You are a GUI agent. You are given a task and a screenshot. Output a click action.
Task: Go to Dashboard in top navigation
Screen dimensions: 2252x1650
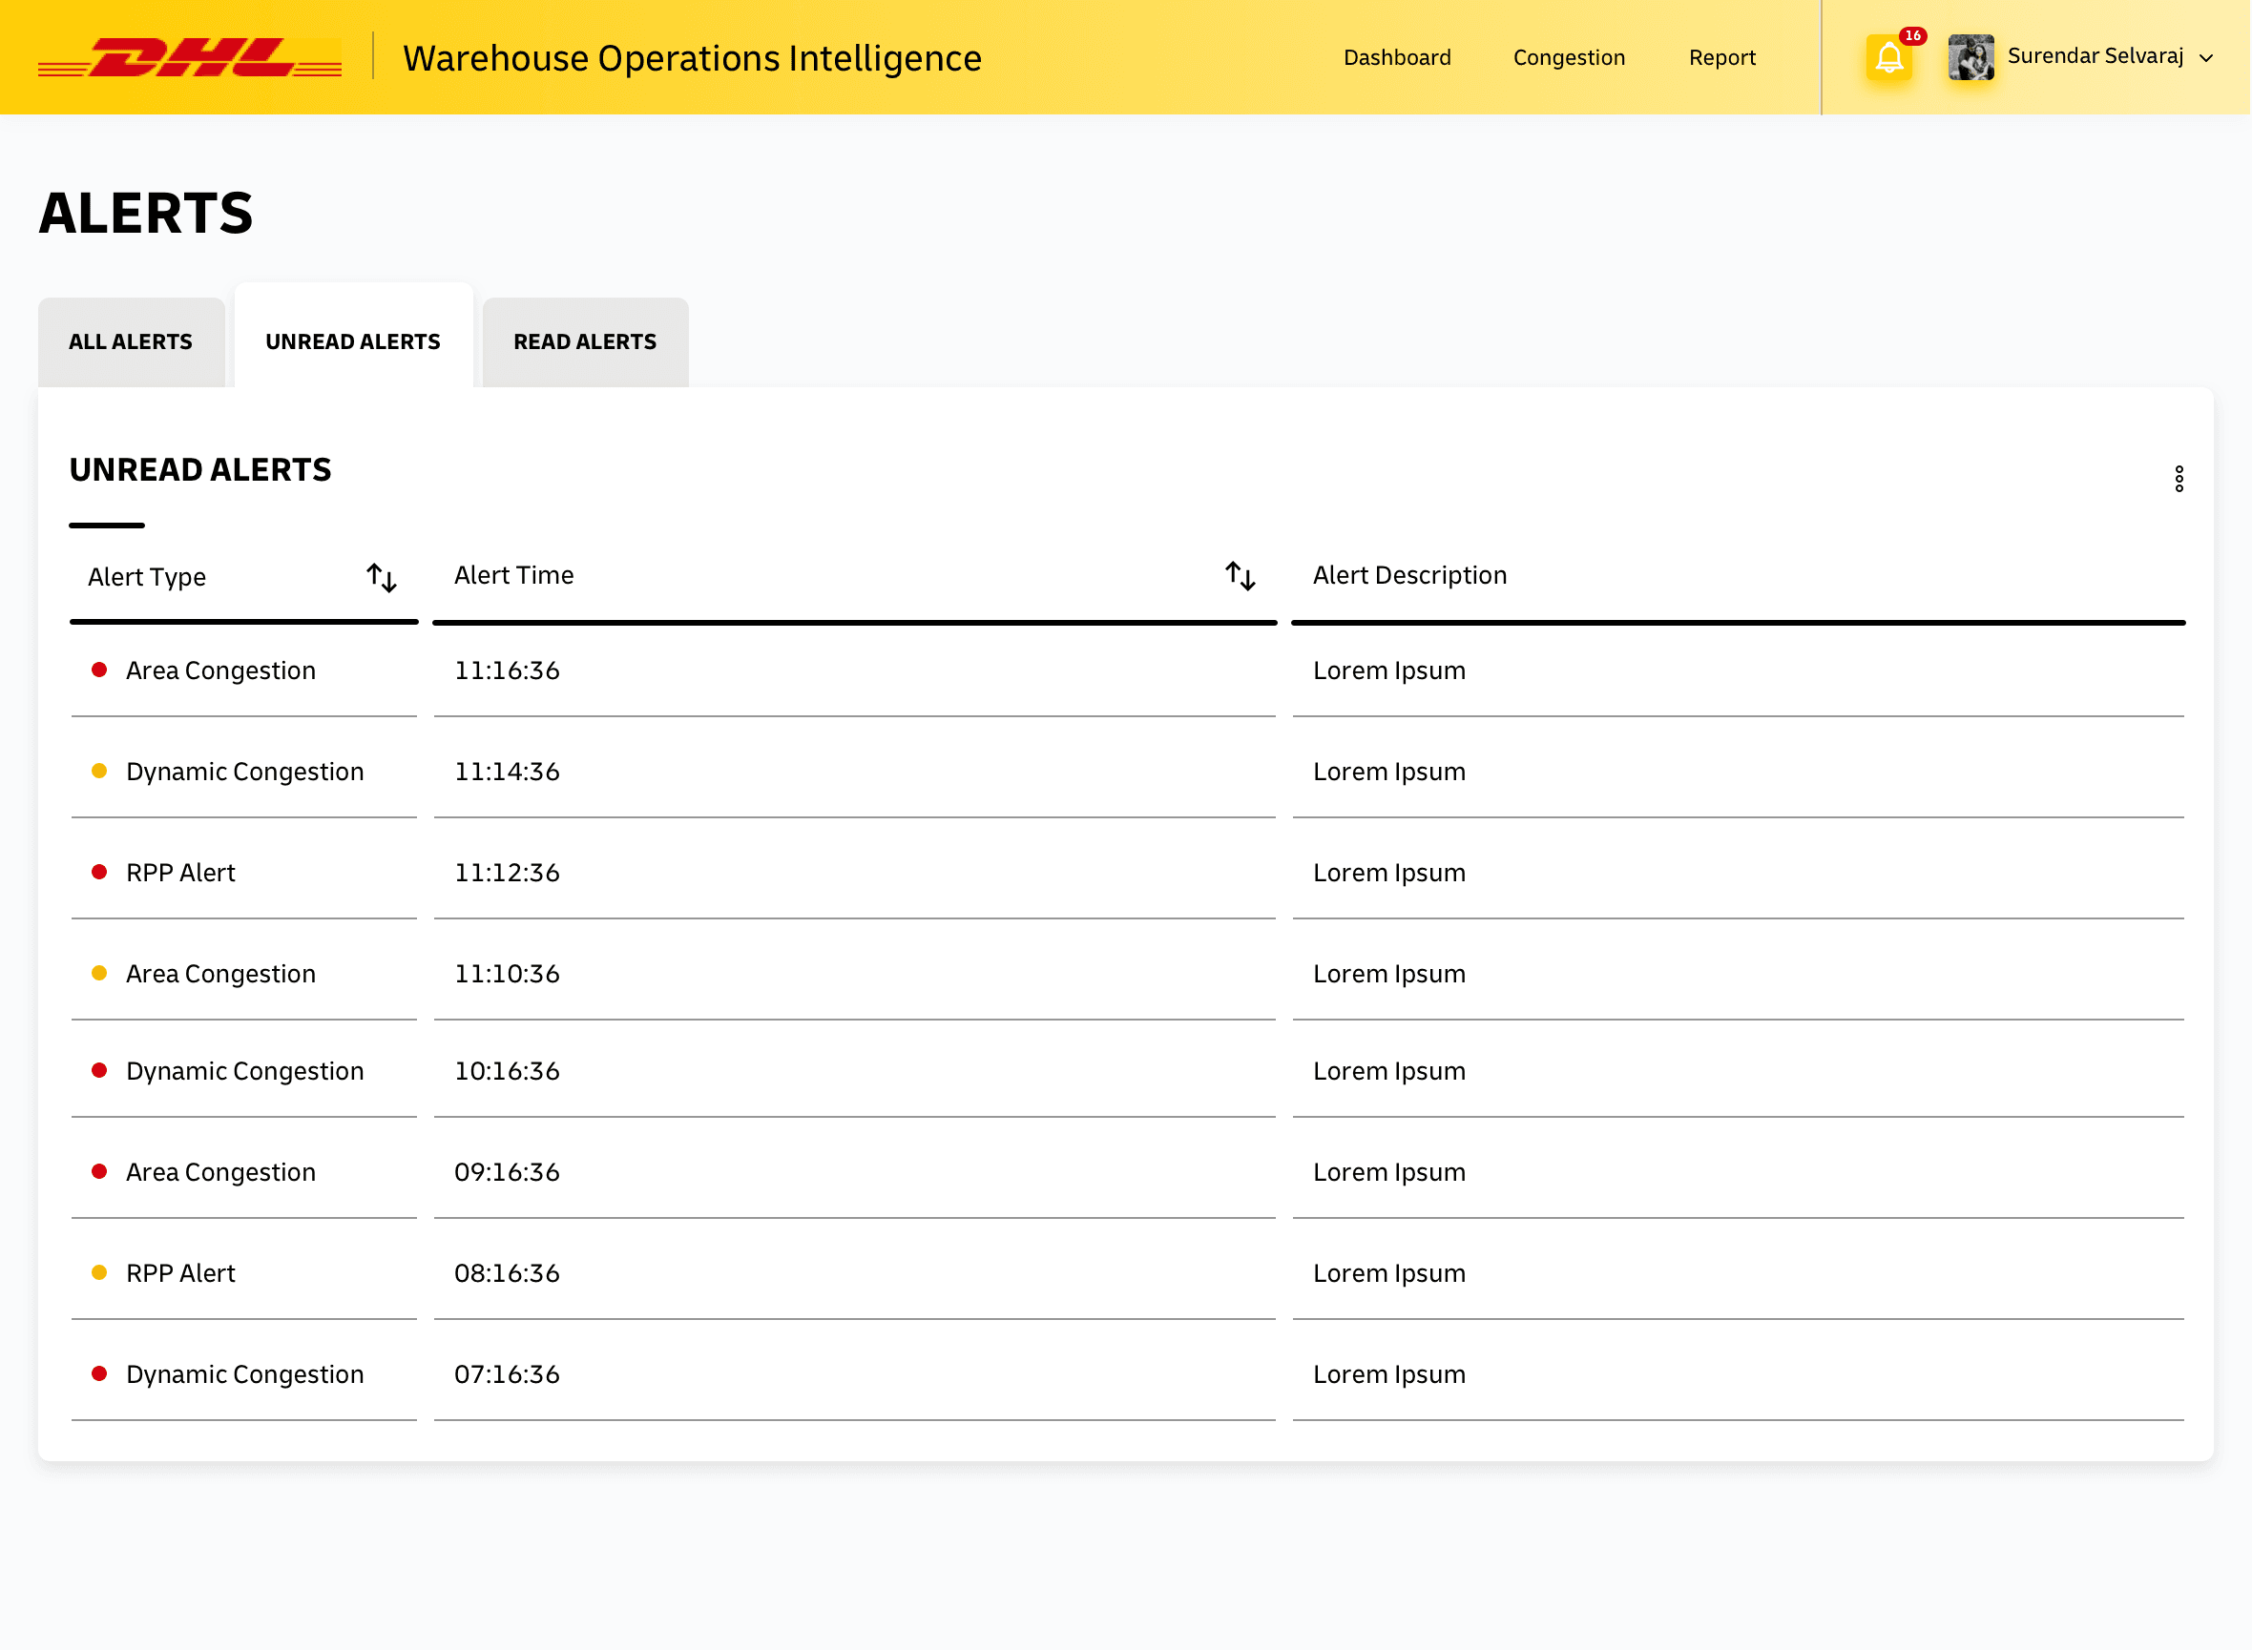click(1398, 58)
